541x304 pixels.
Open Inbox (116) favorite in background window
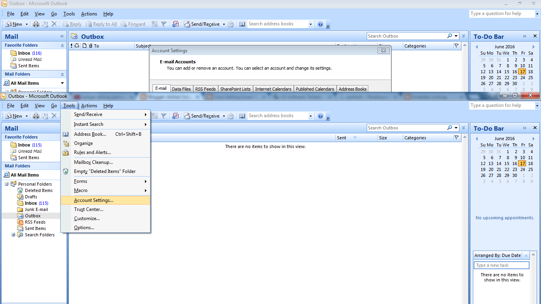click(x=26, y=53)
